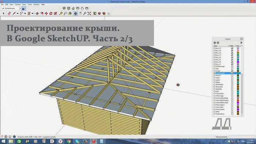Change color swatch of Brus_20 layer

point(238,62)
